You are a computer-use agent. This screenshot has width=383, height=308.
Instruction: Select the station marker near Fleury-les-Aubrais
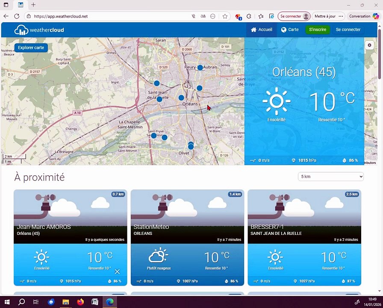point(200,68)
